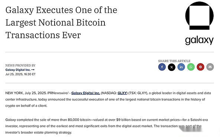This screenshot has height=140, width=223.
Task: Click the /PRNewswire/ text in the dateline
Action: (x=58, y=93)
